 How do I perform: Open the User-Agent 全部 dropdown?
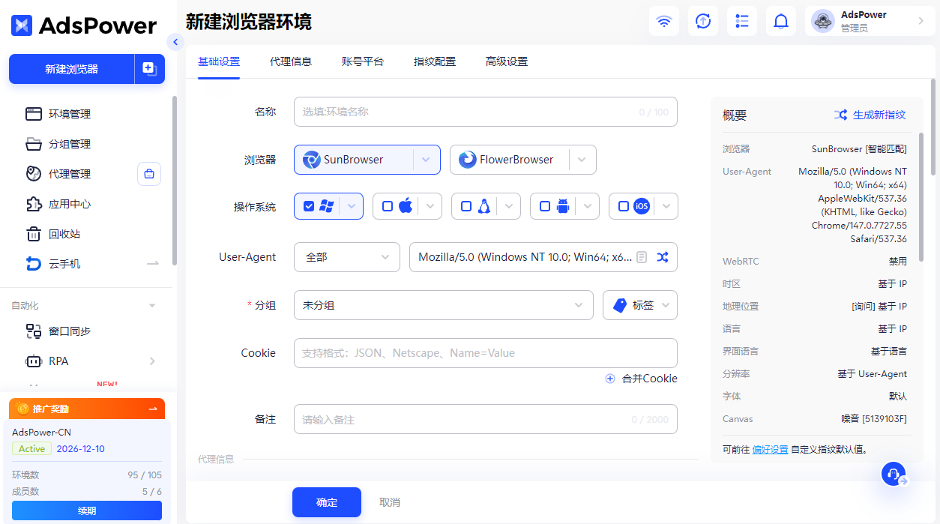coord(347,257)
